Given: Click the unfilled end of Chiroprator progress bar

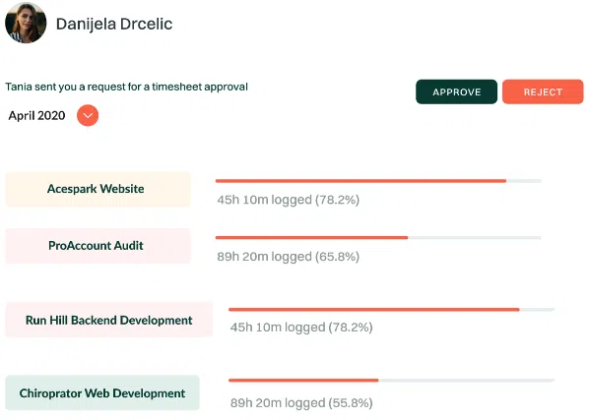Looking at the screenshot, I should 467,381.
